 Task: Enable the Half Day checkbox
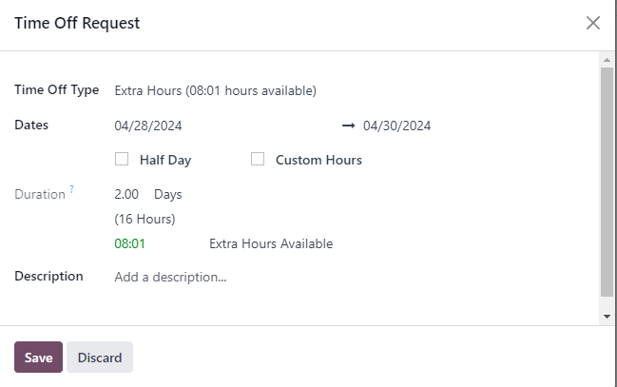122,159
